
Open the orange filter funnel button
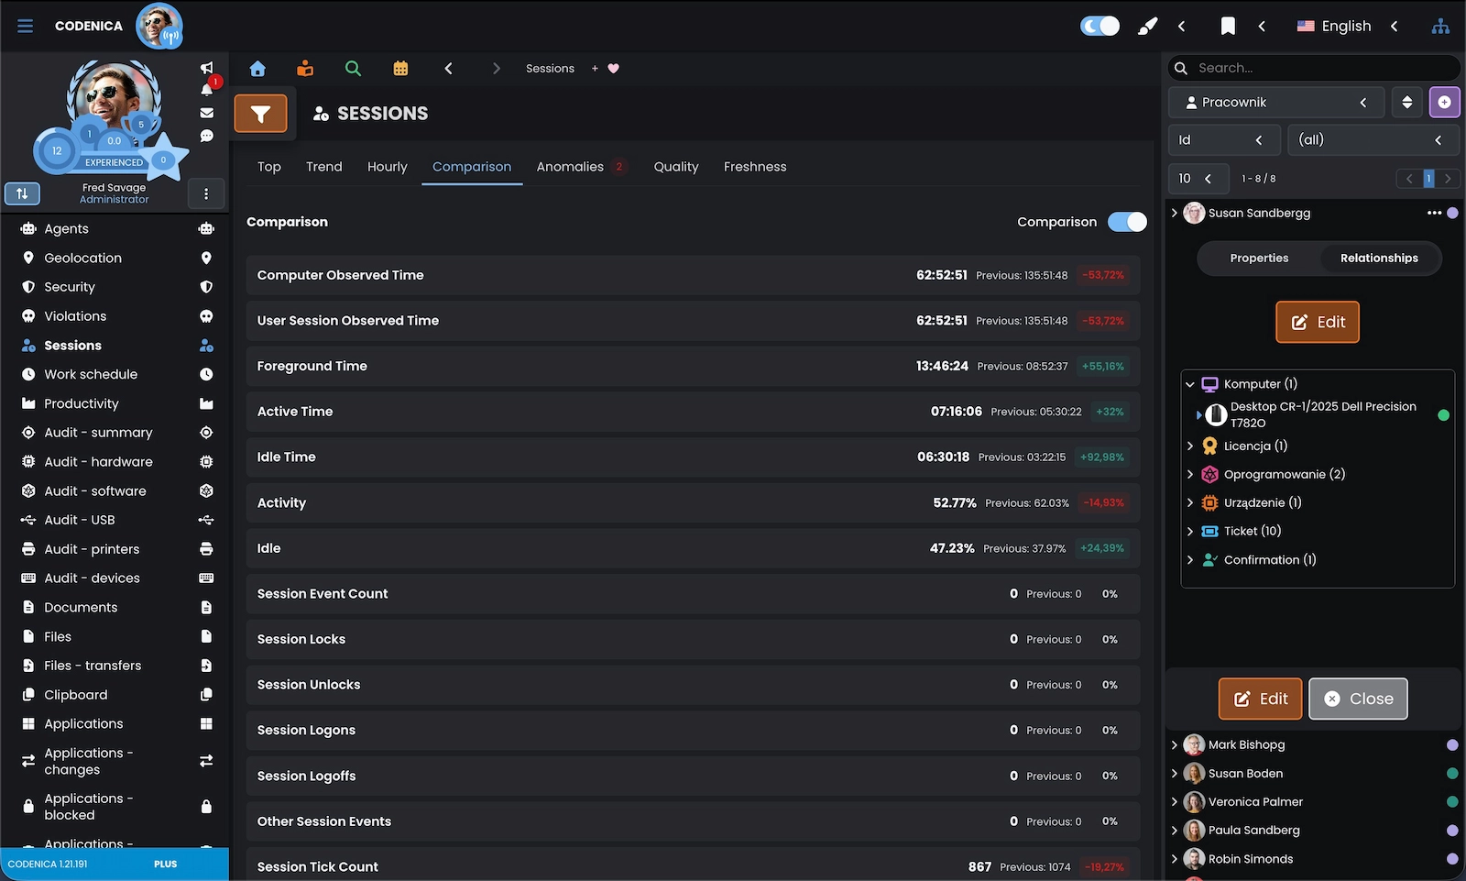pyautogui.click(x=260, y=114)
